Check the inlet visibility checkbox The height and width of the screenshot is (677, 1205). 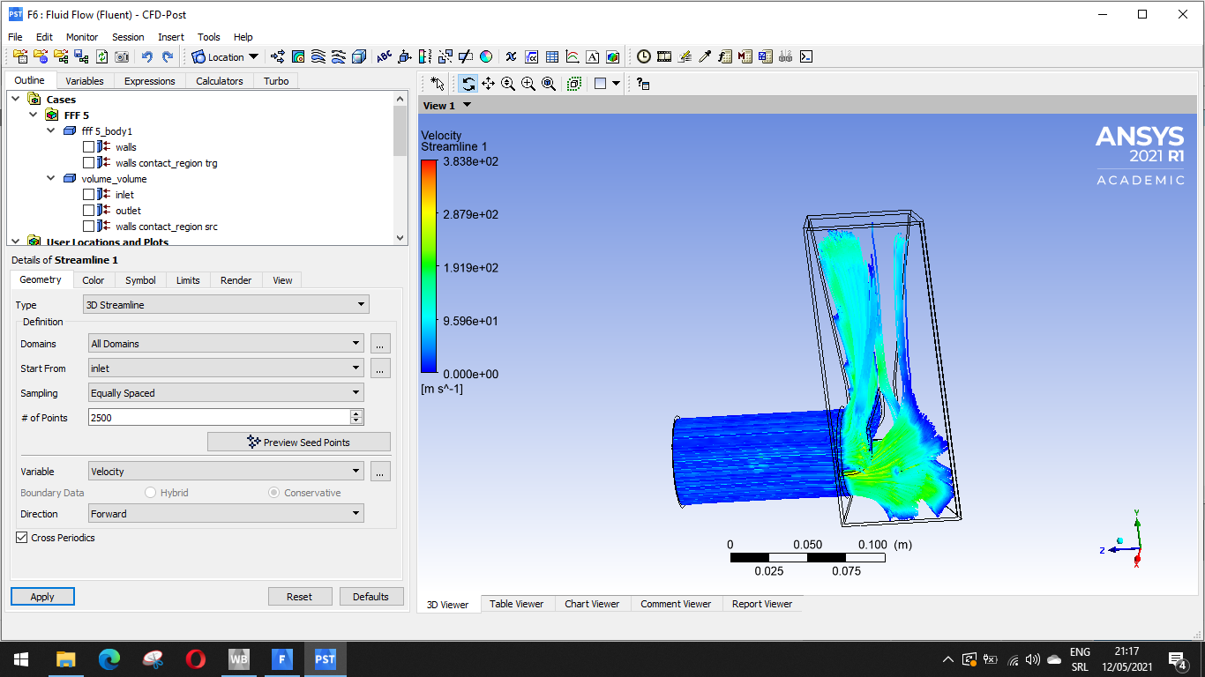pos(88,195)
